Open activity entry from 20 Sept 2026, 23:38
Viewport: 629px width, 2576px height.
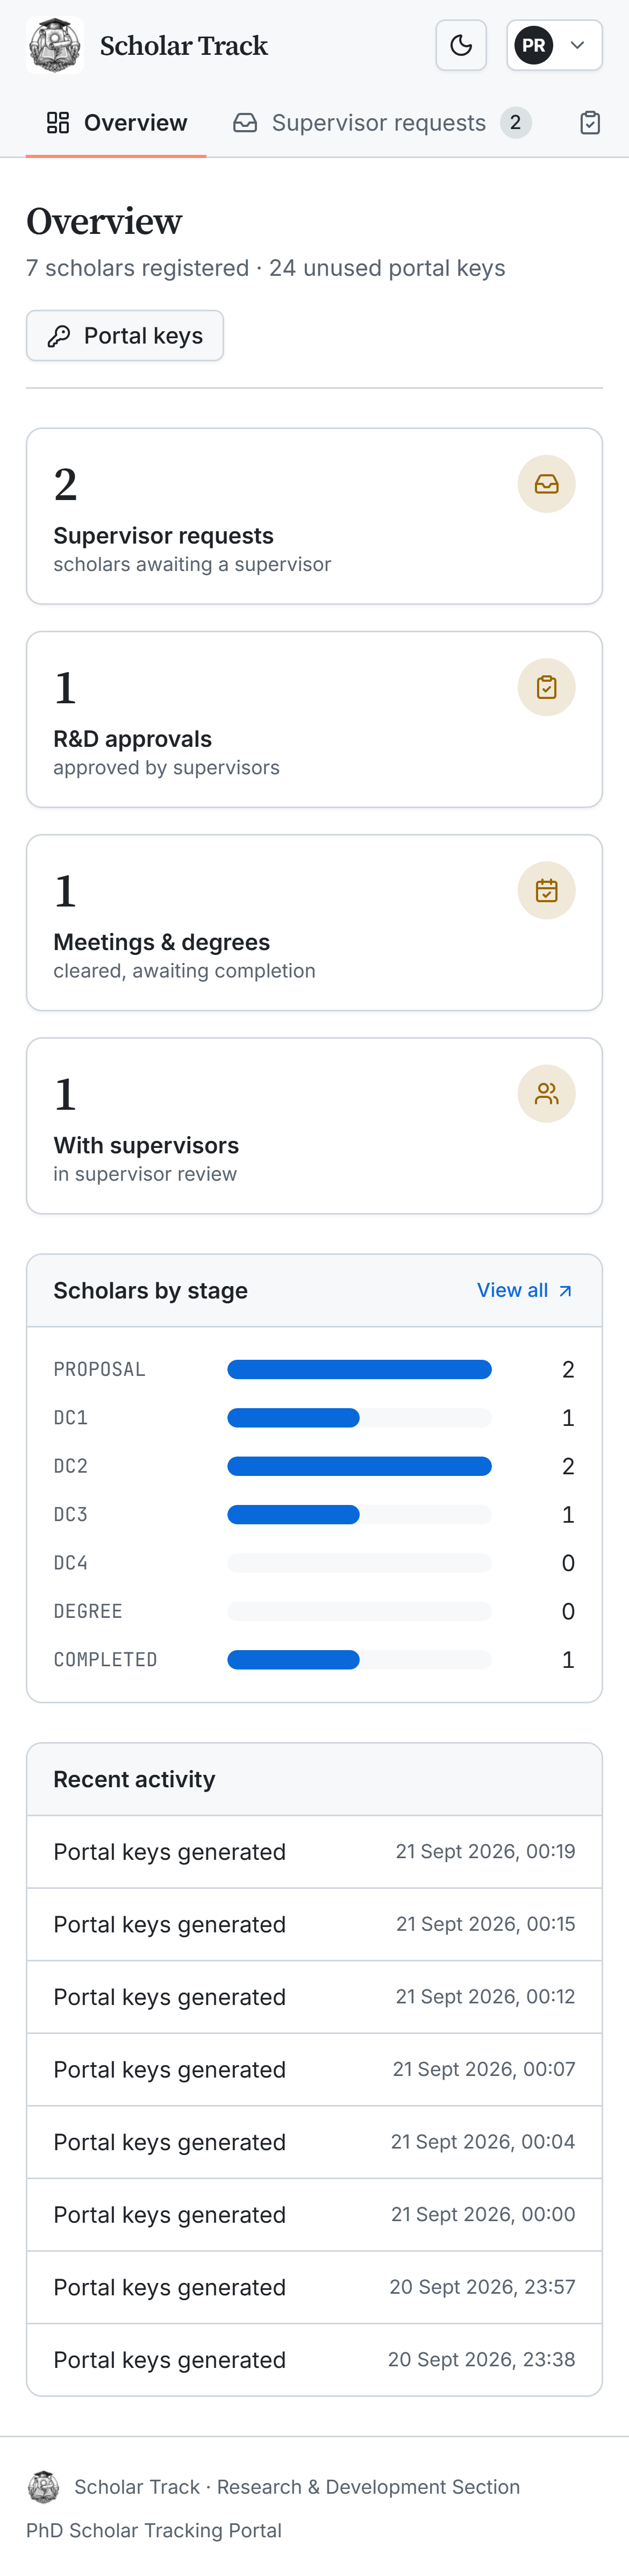click(314, 2360)
